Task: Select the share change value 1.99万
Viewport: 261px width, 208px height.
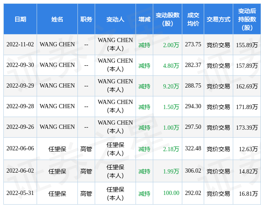Action: click(x=171, y=171)
